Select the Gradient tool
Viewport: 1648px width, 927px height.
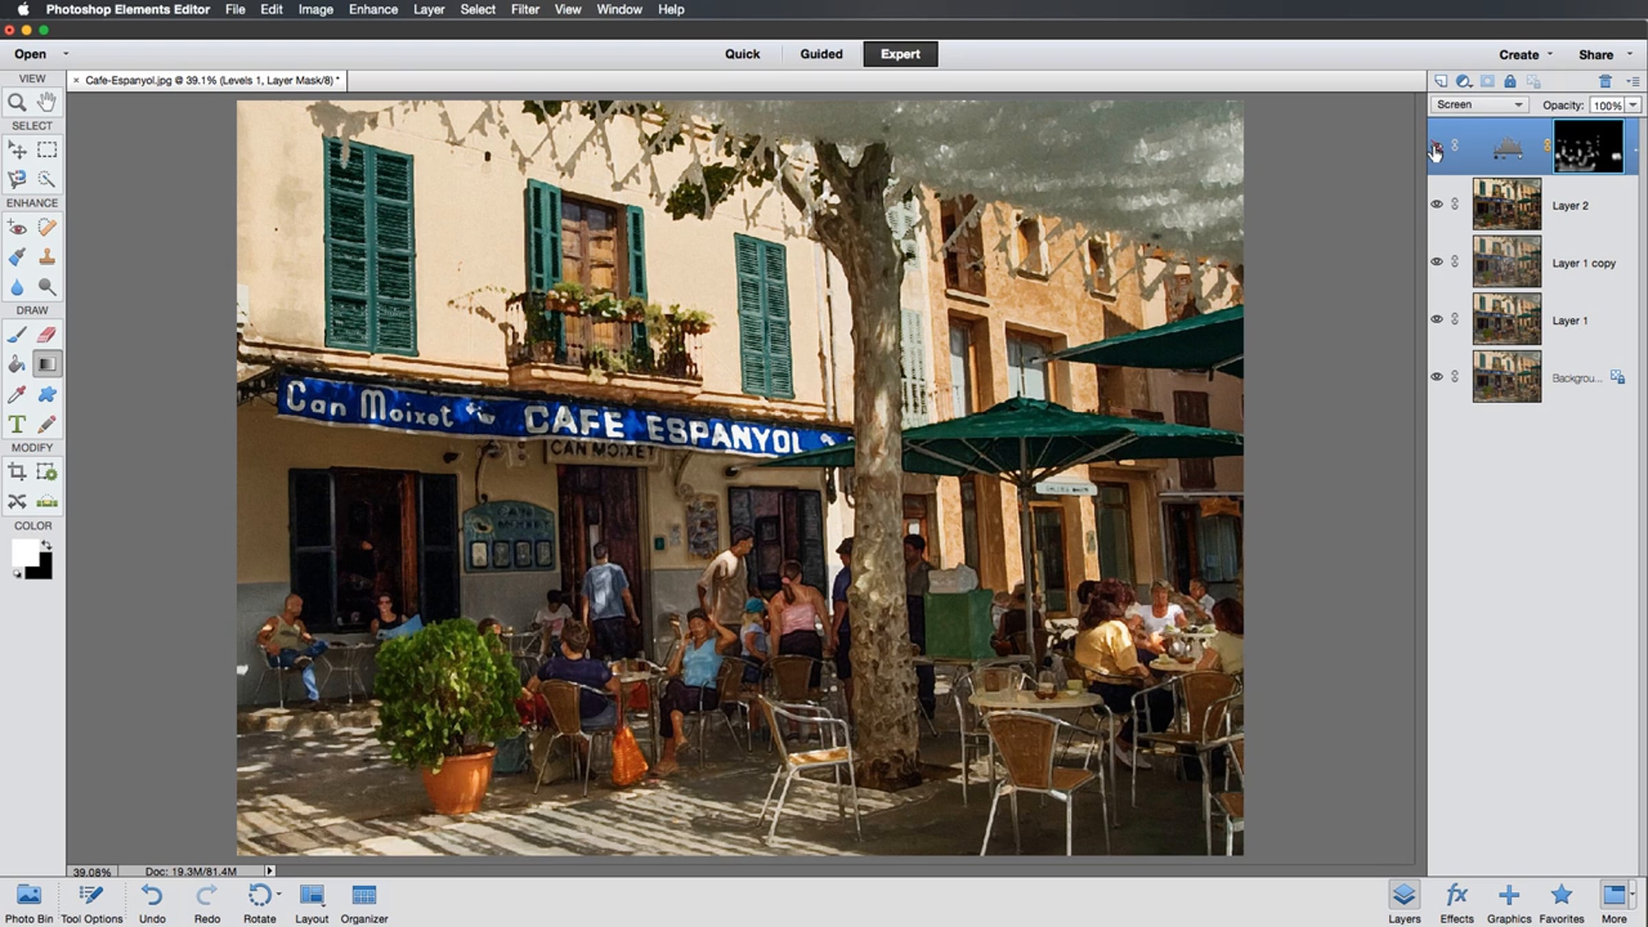[47, 364]
